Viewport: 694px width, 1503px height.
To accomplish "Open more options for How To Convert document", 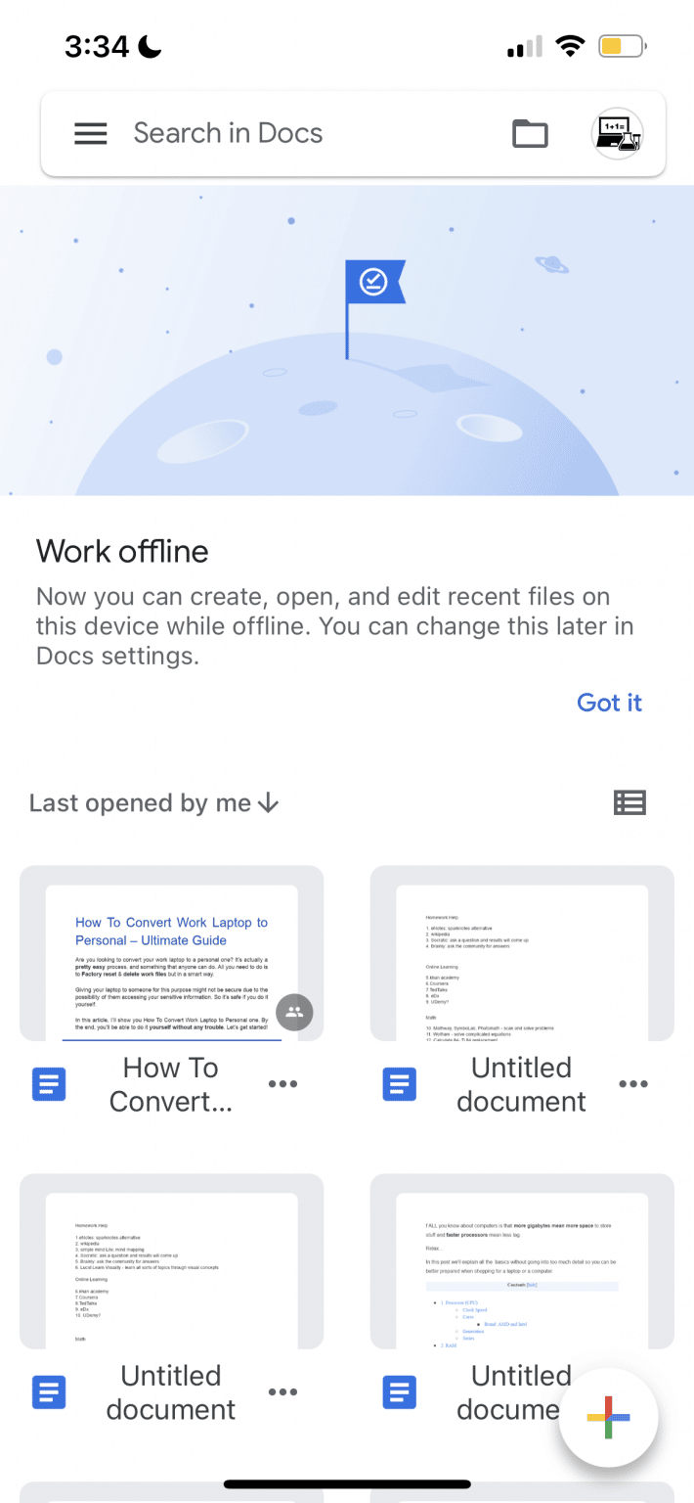I will pyautogui.click(x=282, y=1084).
